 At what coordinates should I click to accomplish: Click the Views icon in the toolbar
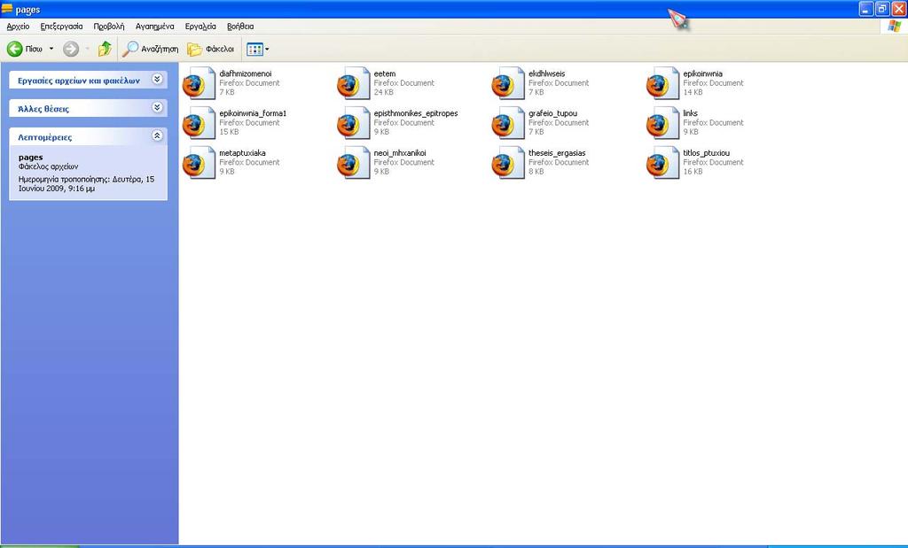click(x=254, y=50)
